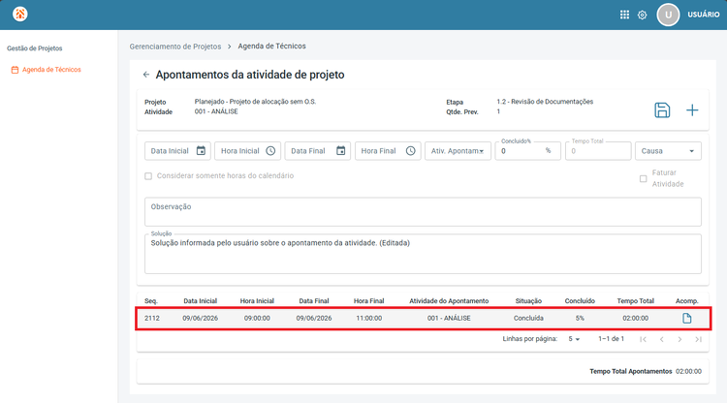Add new appointment with plus icon
The height and width of the screenshot is (403, 727).
692,110
